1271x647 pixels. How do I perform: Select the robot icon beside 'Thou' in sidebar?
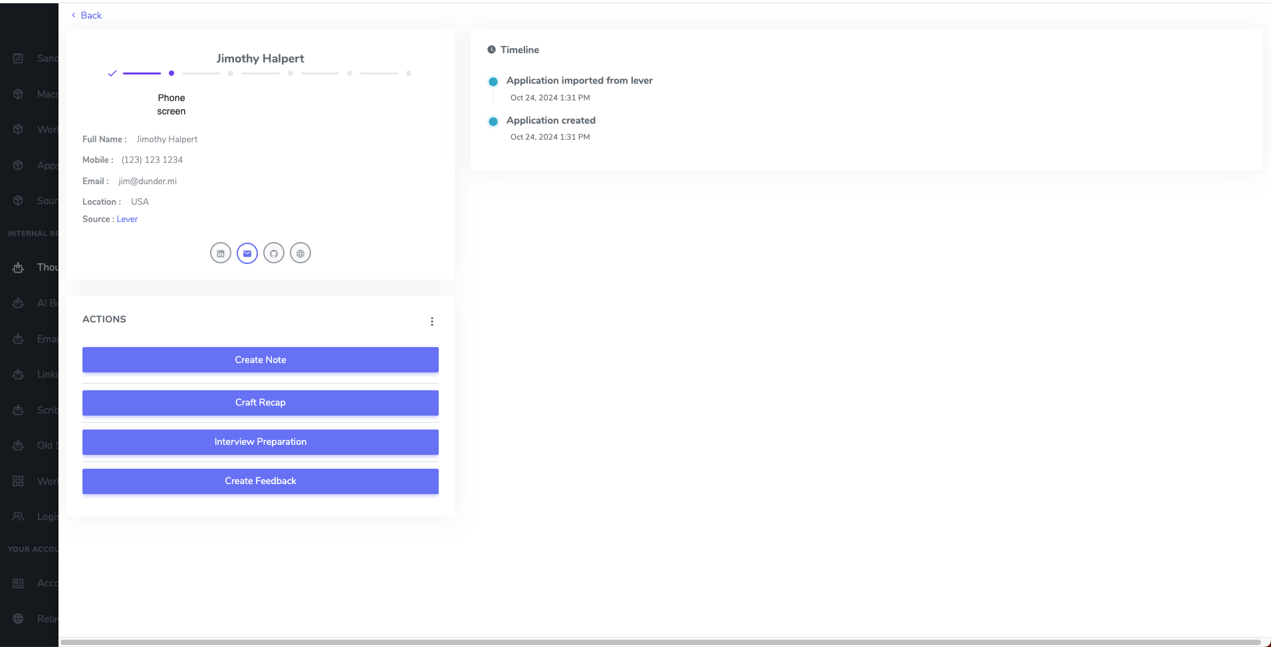(19, 267)
